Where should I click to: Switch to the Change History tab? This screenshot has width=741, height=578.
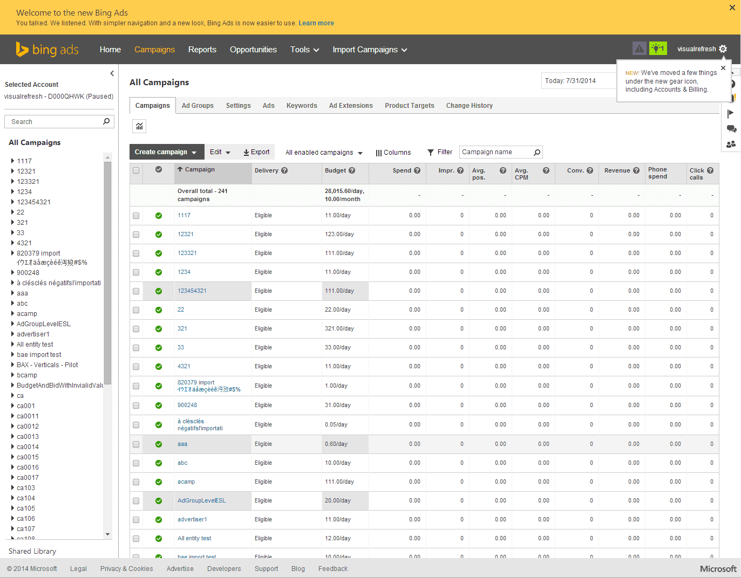470,106
